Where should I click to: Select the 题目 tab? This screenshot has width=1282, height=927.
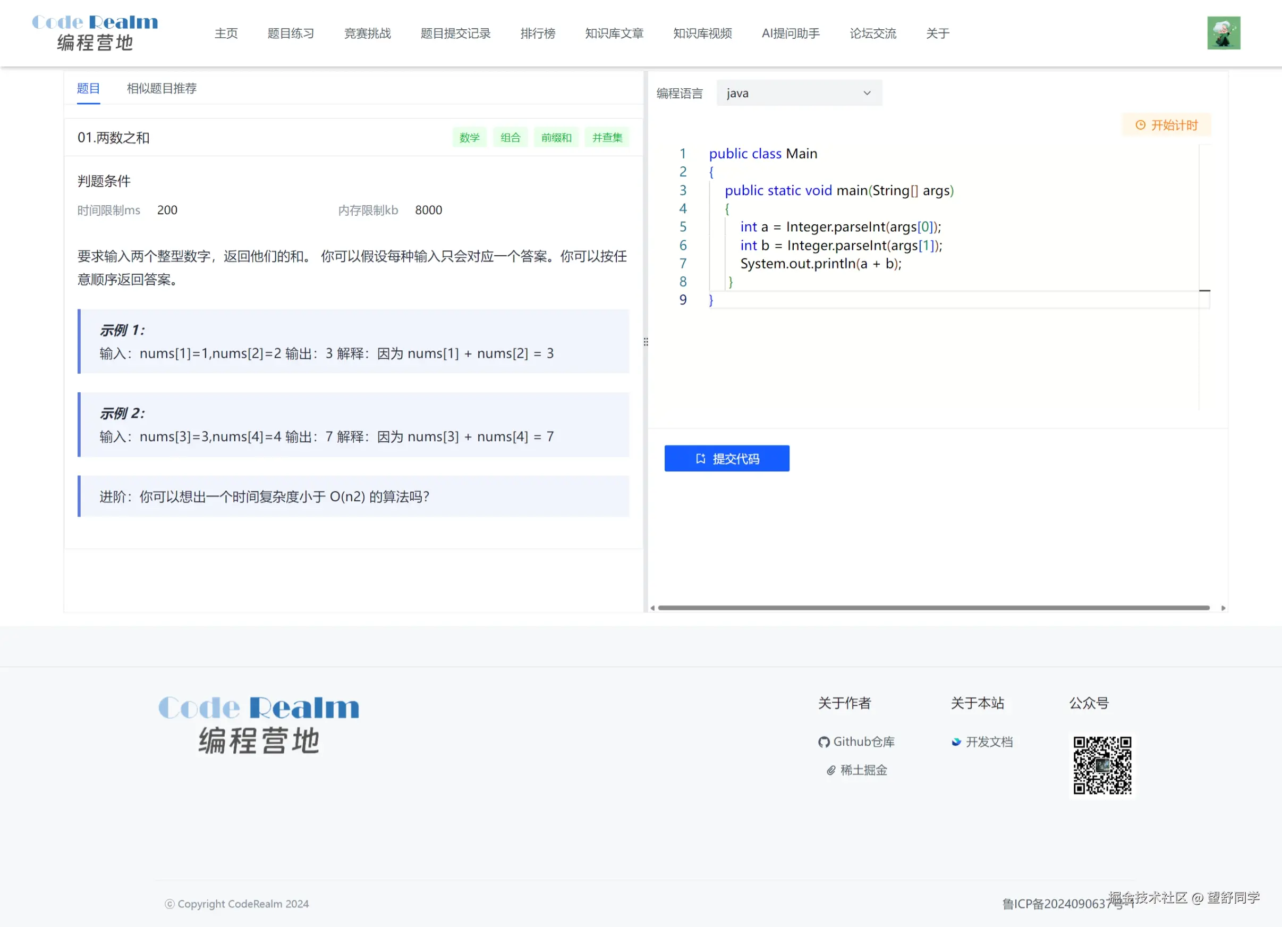click(x=88, y=88)
